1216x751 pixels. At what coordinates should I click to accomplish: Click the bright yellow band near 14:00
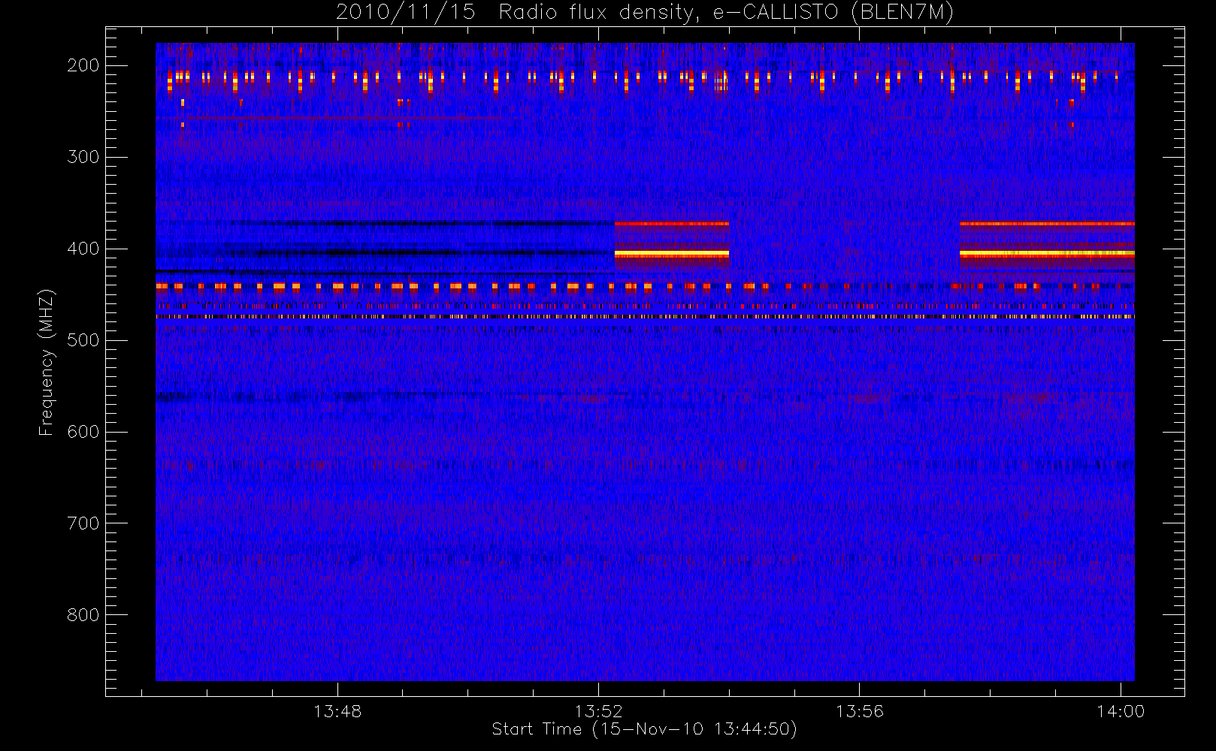[x=1047, y=254]
